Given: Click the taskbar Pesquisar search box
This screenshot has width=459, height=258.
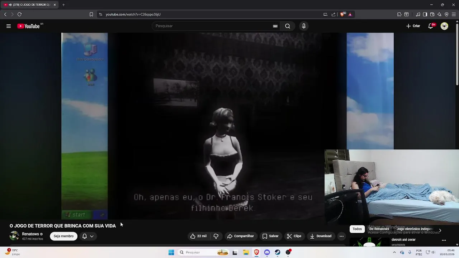Looking at the screenshot, I should pyautogui.click(x=203, y=252).
